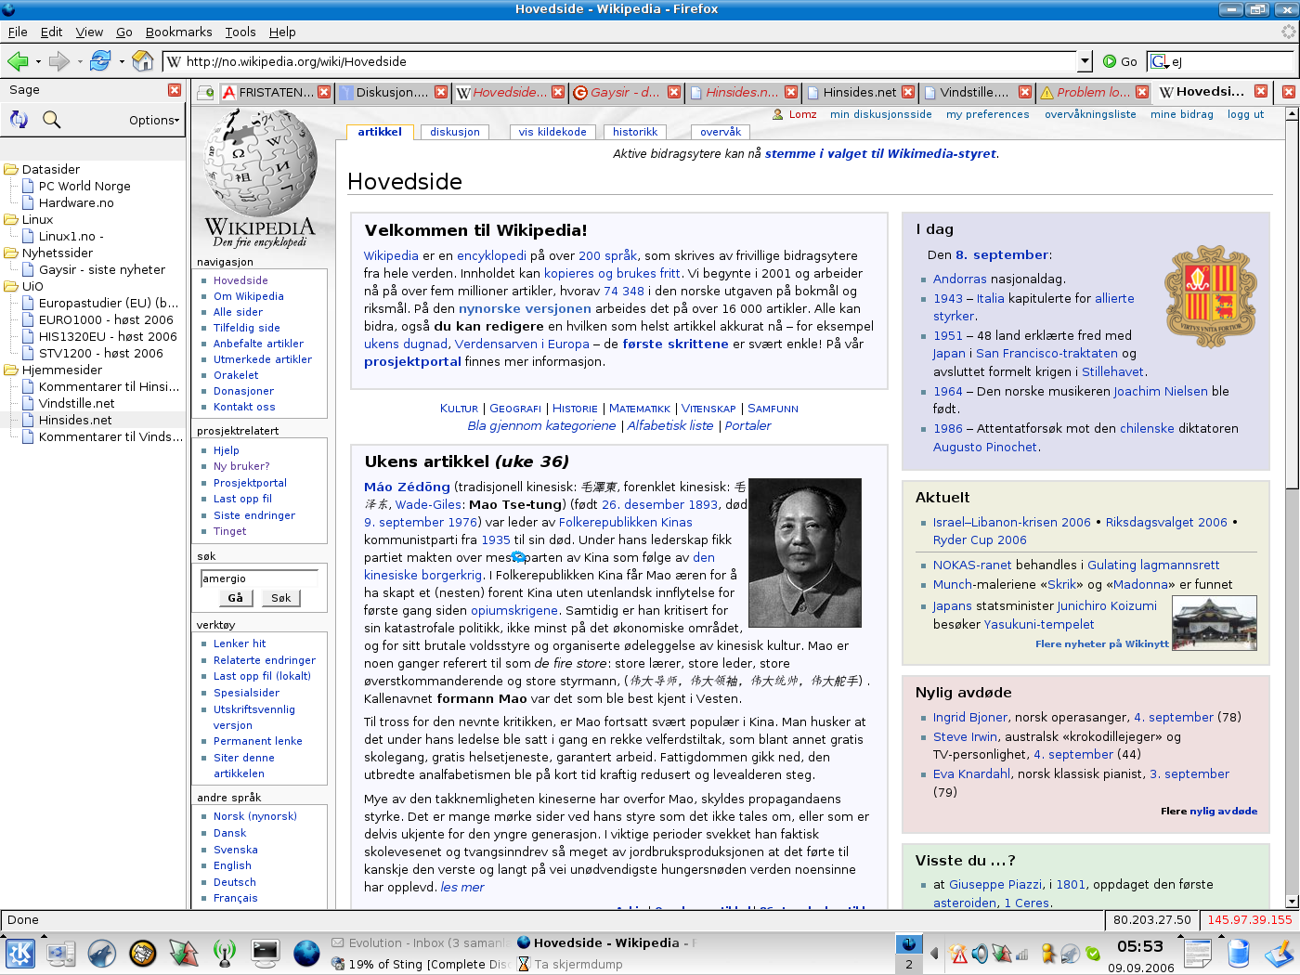The width and height of the screenshot is (1300, 975).
Task: Switch to virtual desktop 2 in the pager
Action: [909, 964]
